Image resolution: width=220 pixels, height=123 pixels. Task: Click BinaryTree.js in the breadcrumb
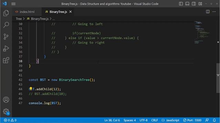coord(40,19)
